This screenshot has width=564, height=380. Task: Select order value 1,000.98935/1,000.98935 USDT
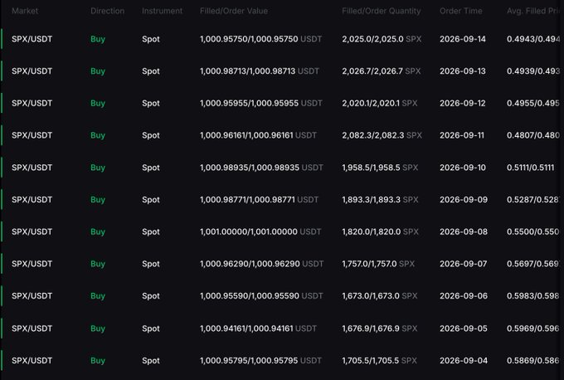point(261,168)
